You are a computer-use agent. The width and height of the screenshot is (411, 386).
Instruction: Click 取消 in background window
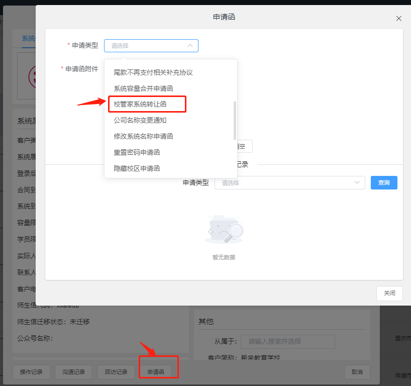pos(357,372)
